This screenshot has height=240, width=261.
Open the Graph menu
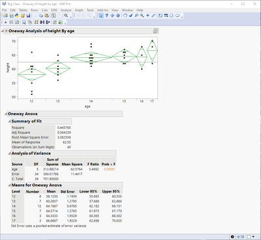point(79,10)
